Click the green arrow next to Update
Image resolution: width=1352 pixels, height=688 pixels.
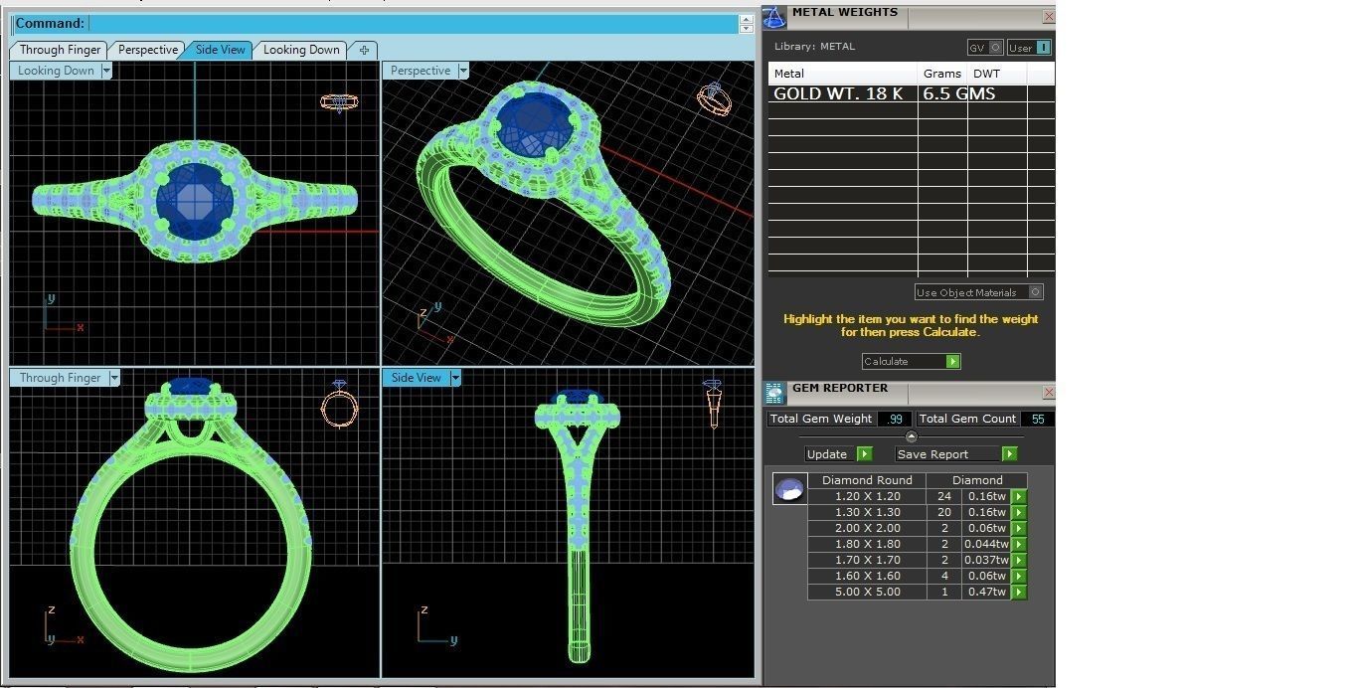pyautogui.click(x=864, y=454)
